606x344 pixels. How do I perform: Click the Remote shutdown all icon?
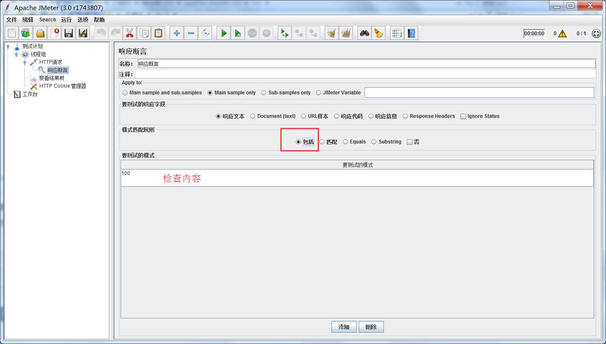point(313,33)
